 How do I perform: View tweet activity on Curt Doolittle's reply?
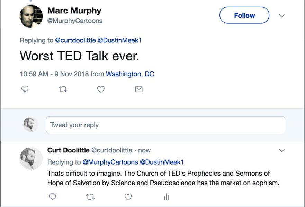166,197
